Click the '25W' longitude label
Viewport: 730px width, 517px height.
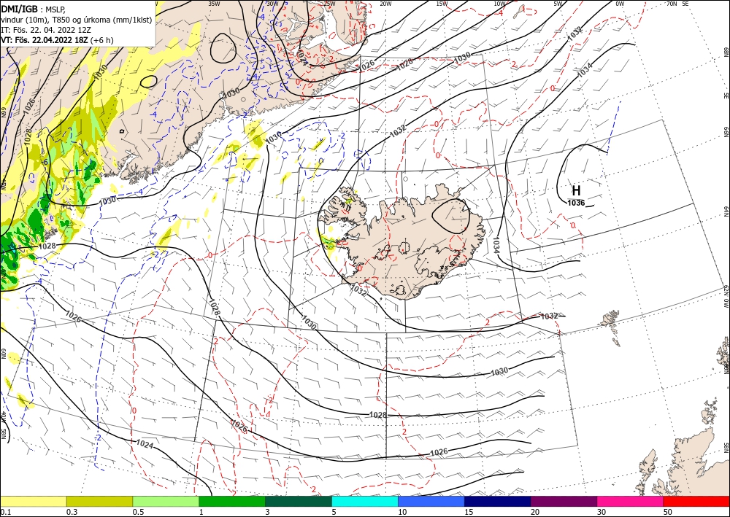click(x=329, y=4)
